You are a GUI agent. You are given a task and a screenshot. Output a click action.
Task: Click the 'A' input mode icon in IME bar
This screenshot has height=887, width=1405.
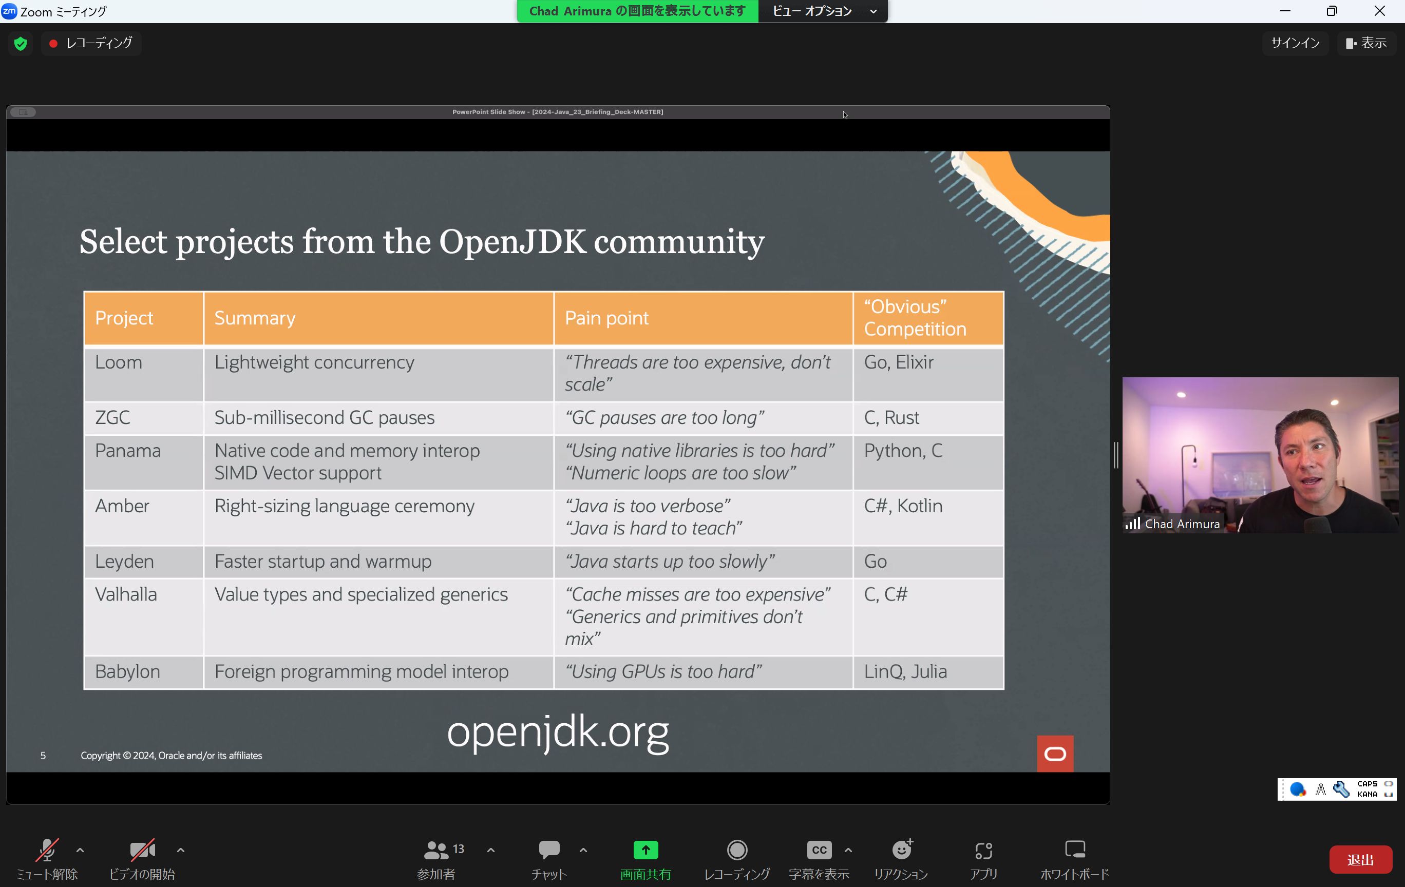pyautogui.click(x=1320, y=789)
